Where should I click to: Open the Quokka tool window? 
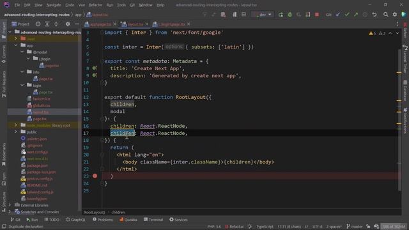[x=128, y=220]
